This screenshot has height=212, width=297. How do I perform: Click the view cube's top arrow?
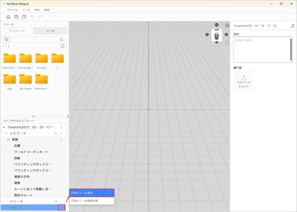click(217, 25)
